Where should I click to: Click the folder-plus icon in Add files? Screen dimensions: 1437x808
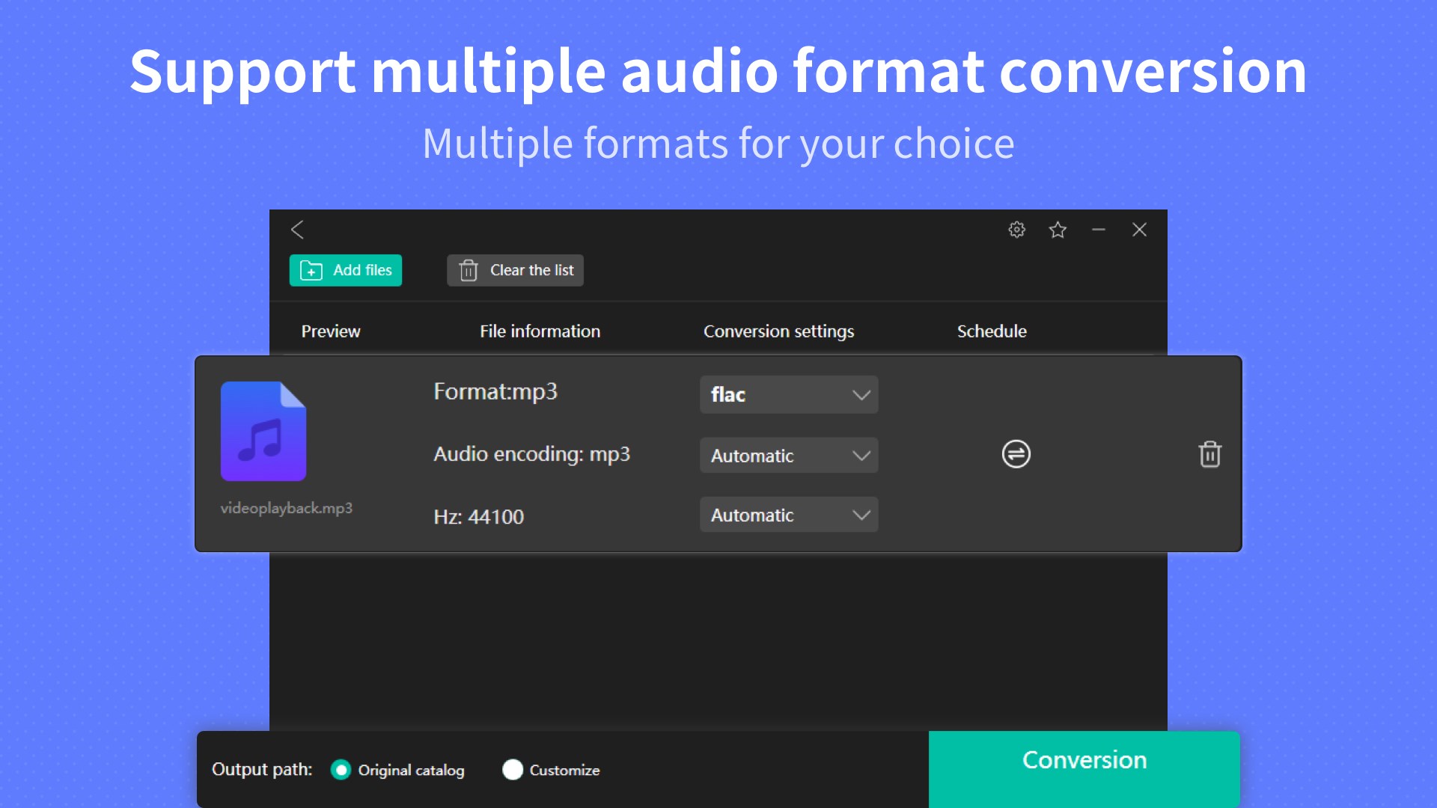tap(311, 270)
